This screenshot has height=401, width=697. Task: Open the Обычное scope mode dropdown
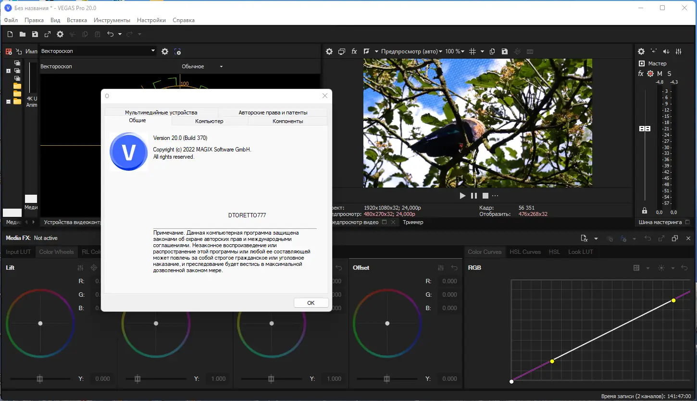coord(202,66)
